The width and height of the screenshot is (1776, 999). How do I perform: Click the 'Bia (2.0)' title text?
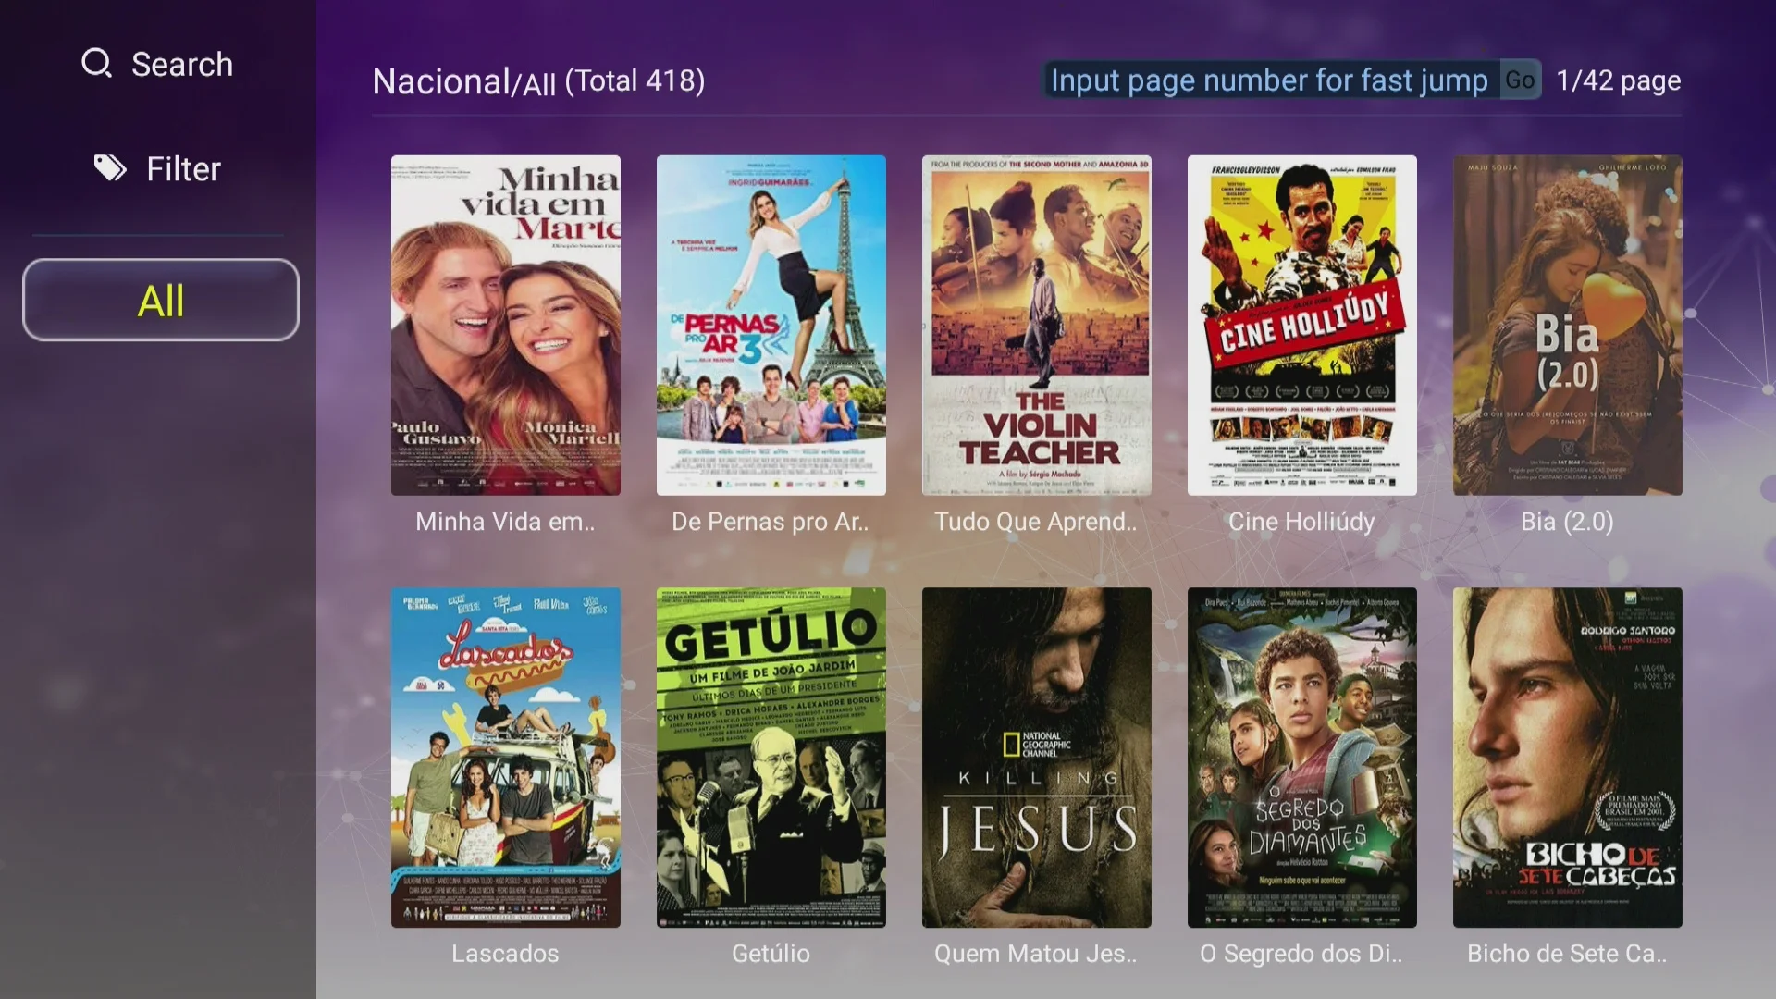point(1567,522)
